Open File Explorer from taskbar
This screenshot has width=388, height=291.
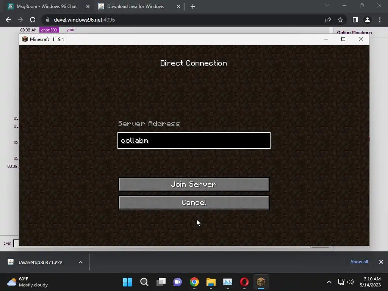tap(211, 282)
